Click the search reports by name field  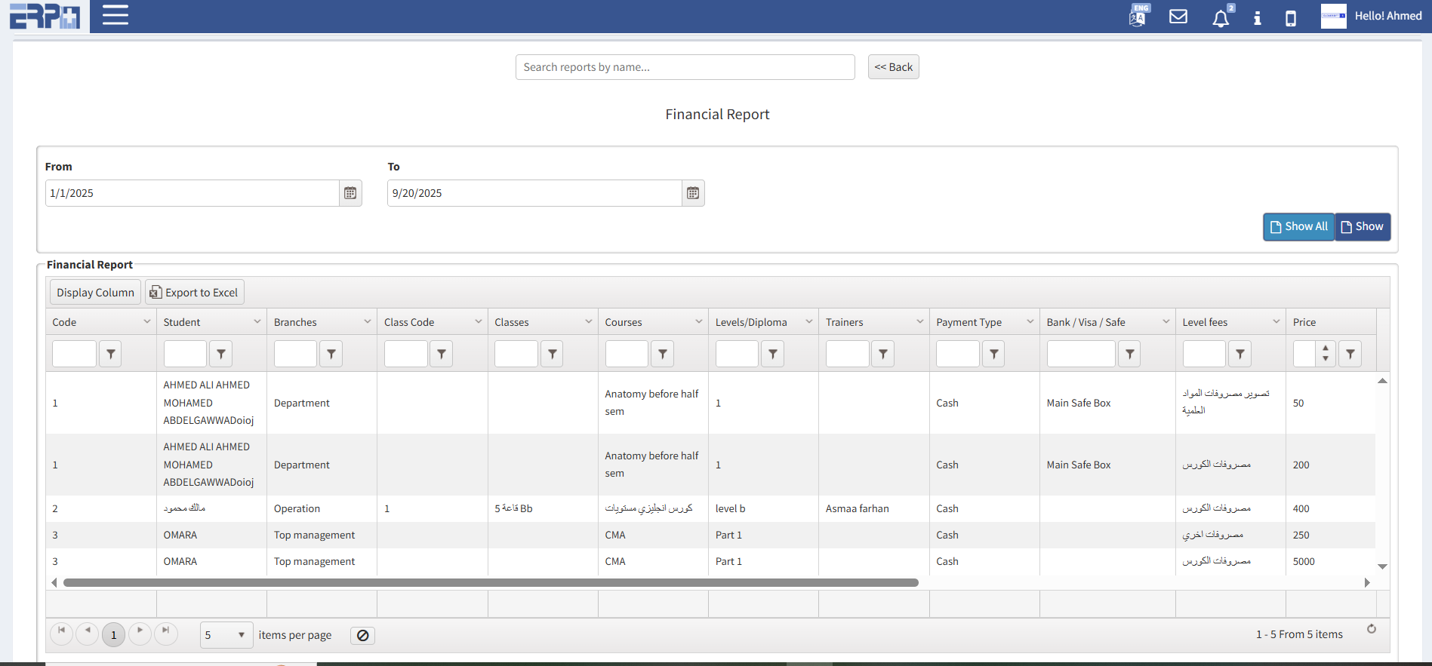pos(685,67)
